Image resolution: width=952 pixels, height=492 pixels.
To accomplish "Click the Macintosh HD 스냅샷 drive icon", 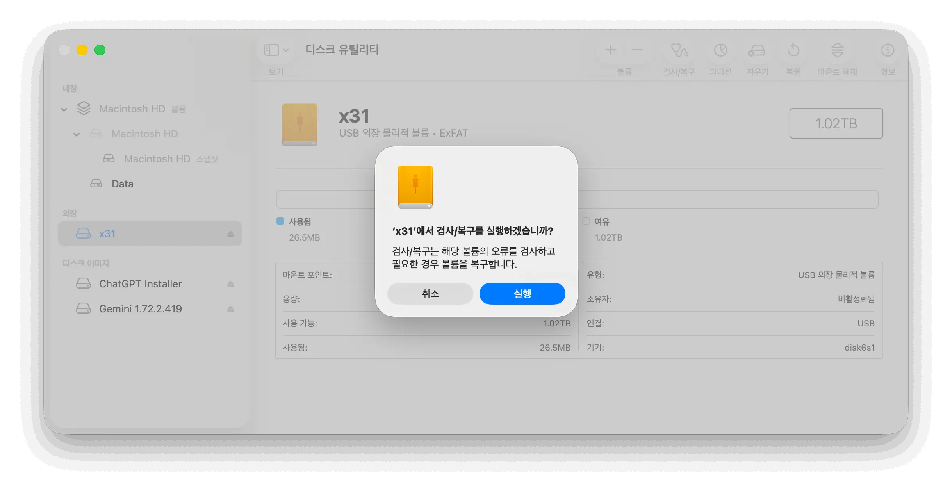I will pos(109,159).
